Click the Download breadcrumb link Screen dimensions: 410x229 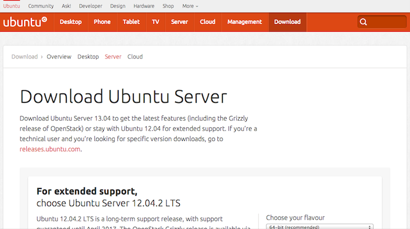25,57
